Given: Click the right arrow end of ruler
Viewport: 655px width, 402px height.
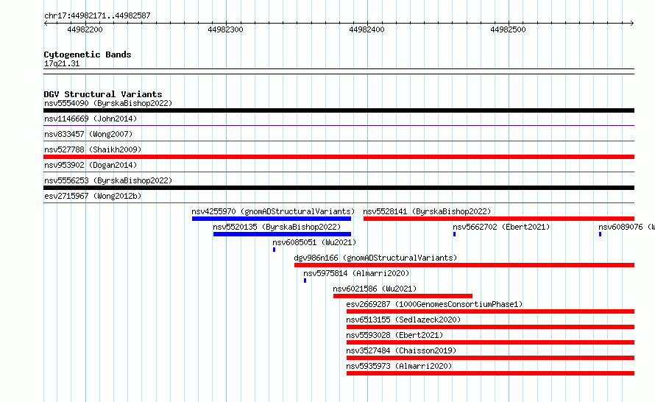Looking at the screenshot, I should (632, 24).
